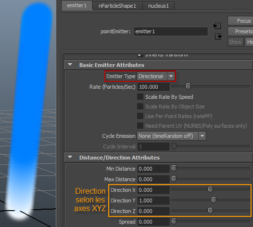Collapse the Basic Emitter Attributes section
253x227 pixels.
pyautogui.click(x=70, y=65)
